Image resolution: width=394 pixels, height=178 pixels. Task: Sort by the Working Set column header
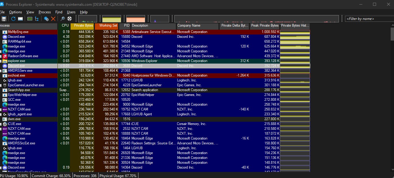click(x=106, y=26)
